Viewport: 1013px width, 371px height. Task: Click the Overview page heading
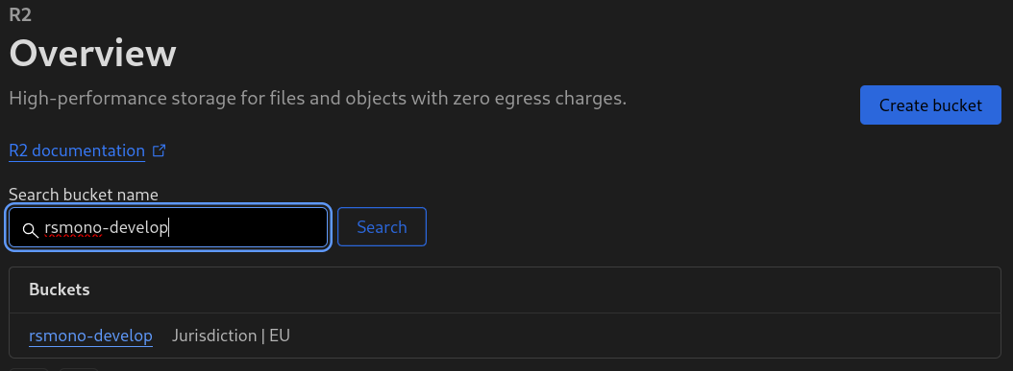coord(92,54)
